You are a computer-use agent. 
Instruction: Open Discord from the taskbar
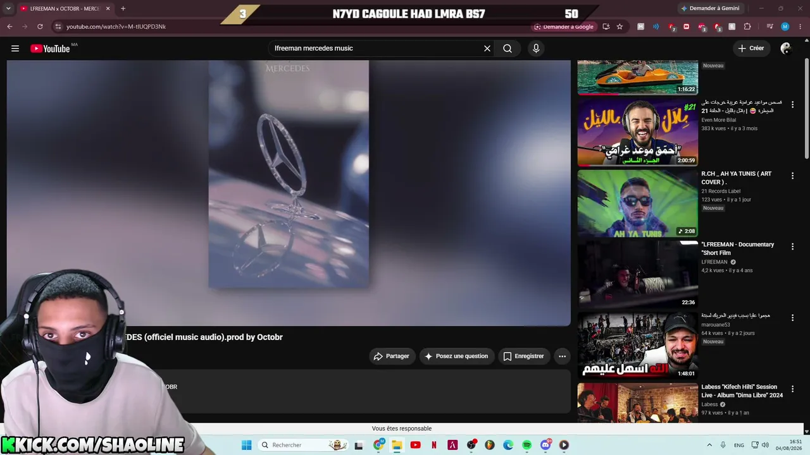coord(545,445)
